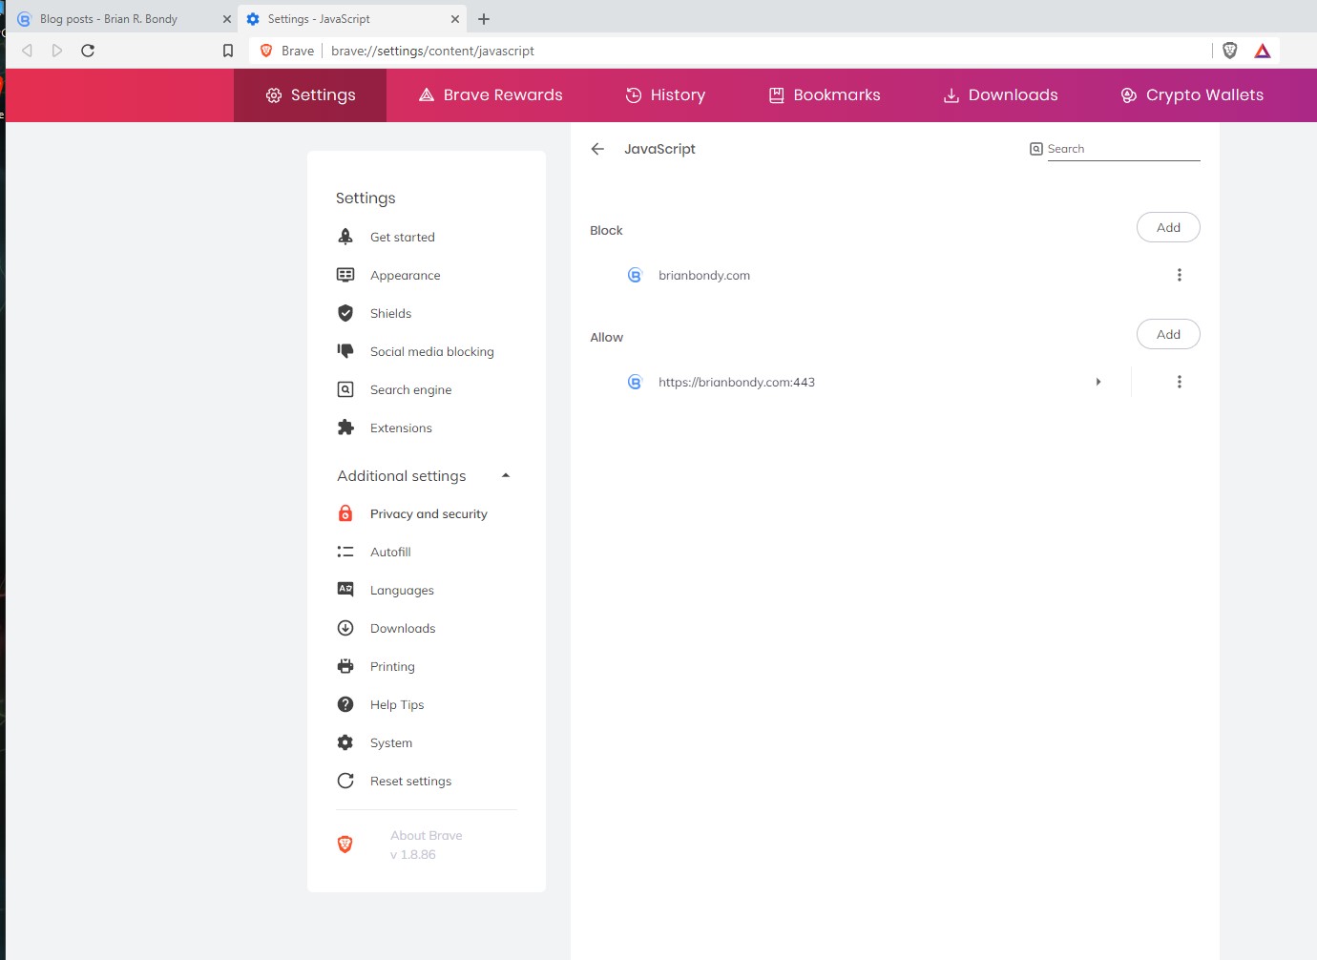Click the Brave logo beside About Brave
1317x960 pixels.
click(x=345, y=844)
